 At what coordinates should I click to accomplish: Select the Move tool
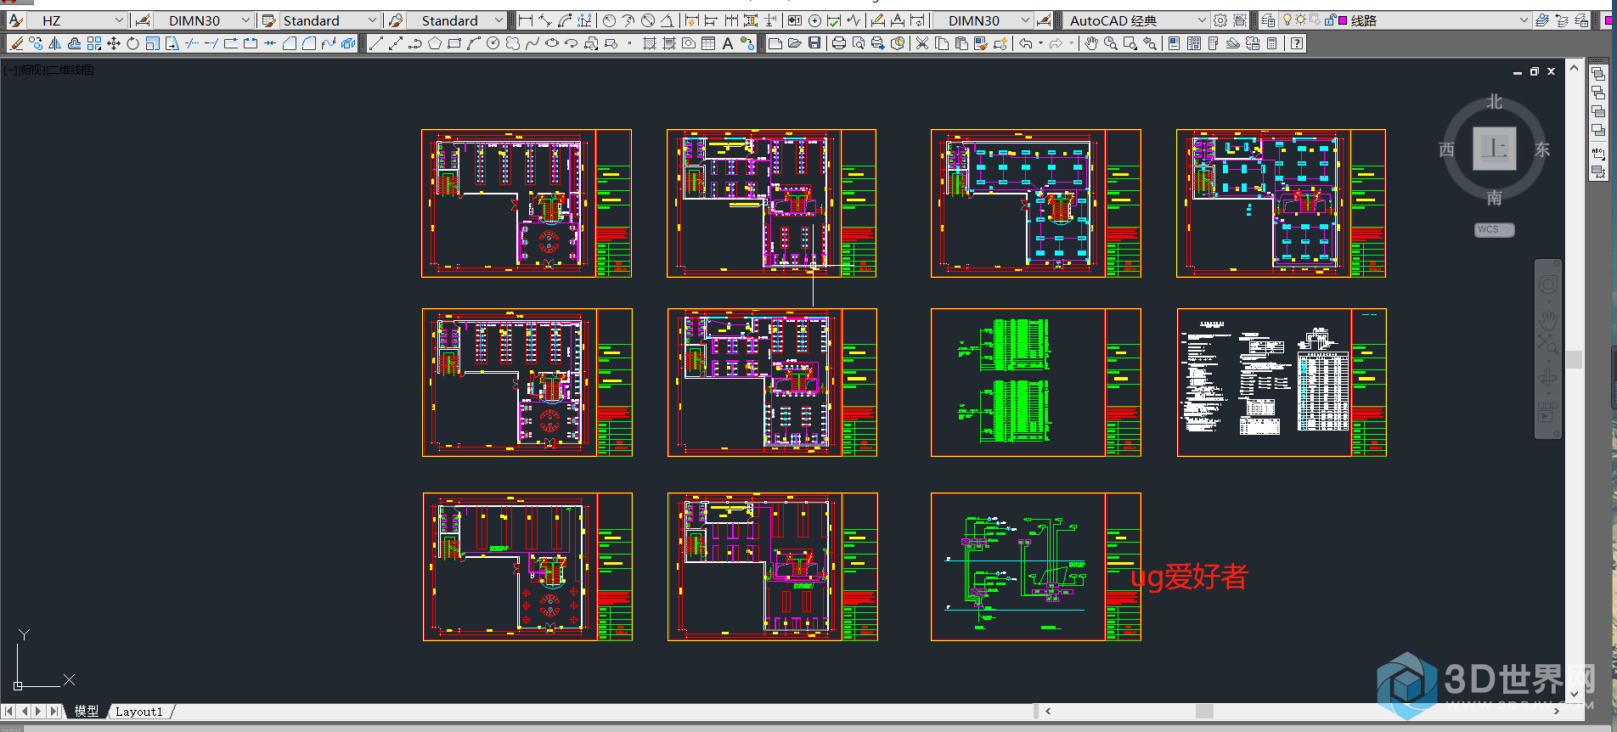[x=114, y=43]
